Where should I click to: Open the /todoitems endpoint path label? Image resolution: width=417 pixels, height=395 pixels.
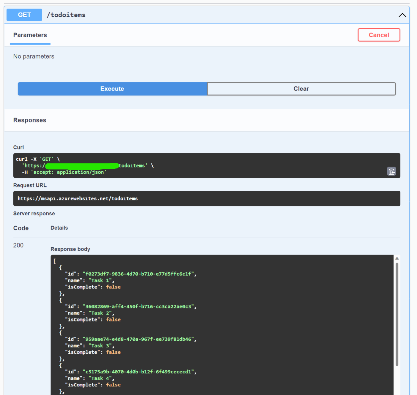pyautogui.click(x=66, y=15)
